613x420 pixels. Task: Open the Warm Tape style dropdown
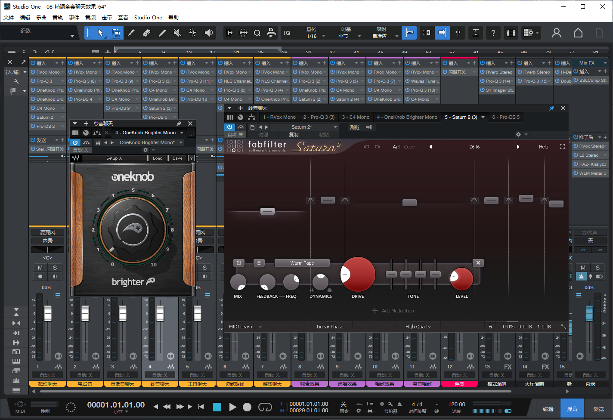(302, 263)
